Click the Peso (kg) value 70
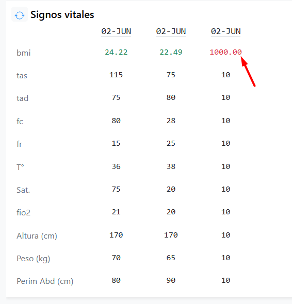This screenshot has height=304, width=292. coord(116,258)
